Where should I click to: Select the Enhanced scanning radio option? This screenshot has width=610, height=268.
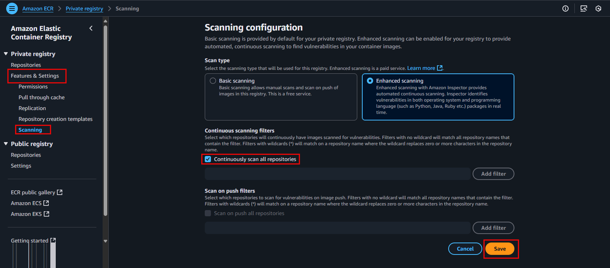coord(370,81)
